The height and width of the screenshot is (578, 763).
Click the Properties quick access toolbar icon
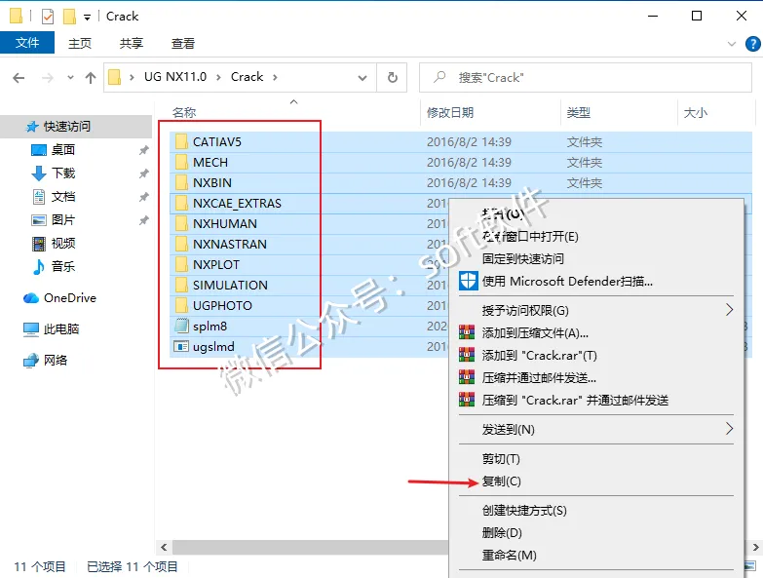pos(48,17)
